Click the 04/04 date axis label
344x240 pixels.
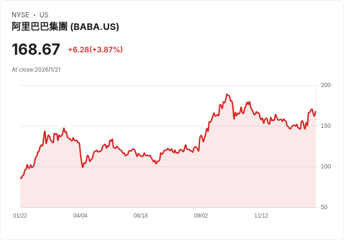80,216
